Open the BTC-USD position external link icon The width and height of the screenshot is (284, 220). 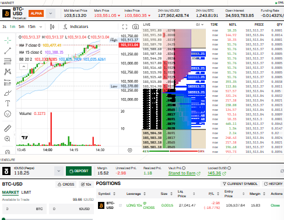click(120, 205)
